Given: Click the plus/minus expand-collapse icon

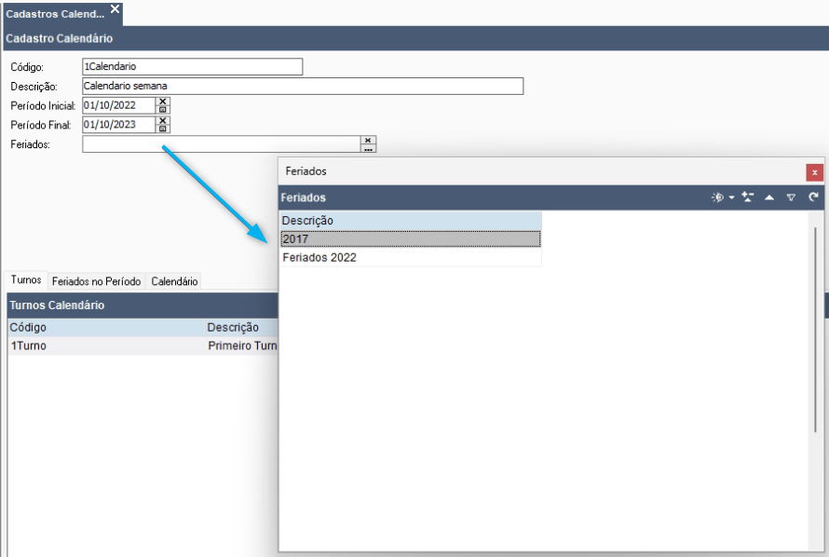Looking at the screenshot, I should pos(748,197).
